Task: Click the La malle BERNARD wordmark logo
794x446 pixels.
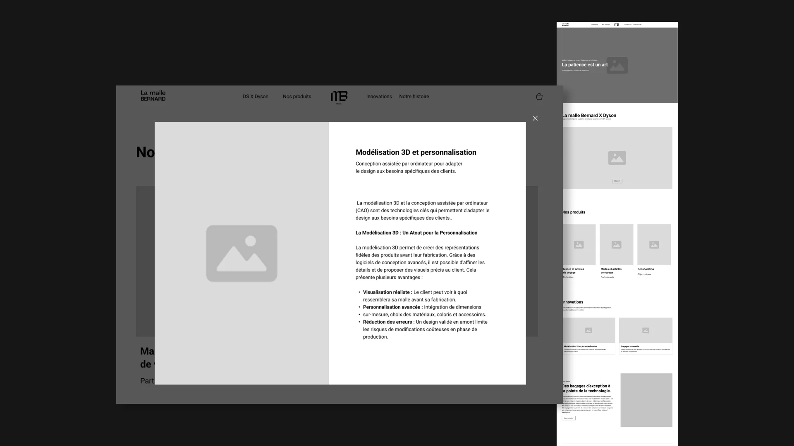Action: [x=153, y=95]
